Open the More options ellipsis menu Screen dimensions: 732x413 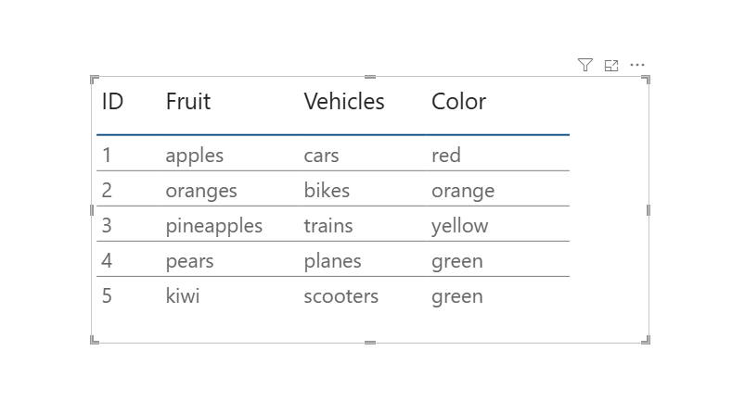click(637, 65)
